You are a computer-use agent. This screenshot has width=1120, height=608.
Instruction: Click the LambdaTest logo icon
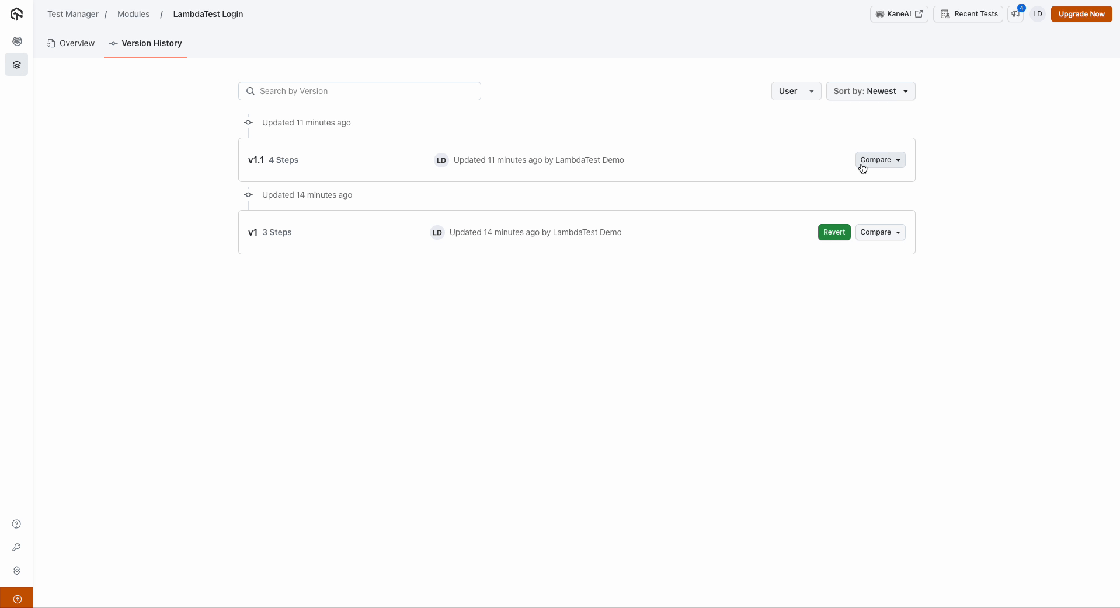16,14
